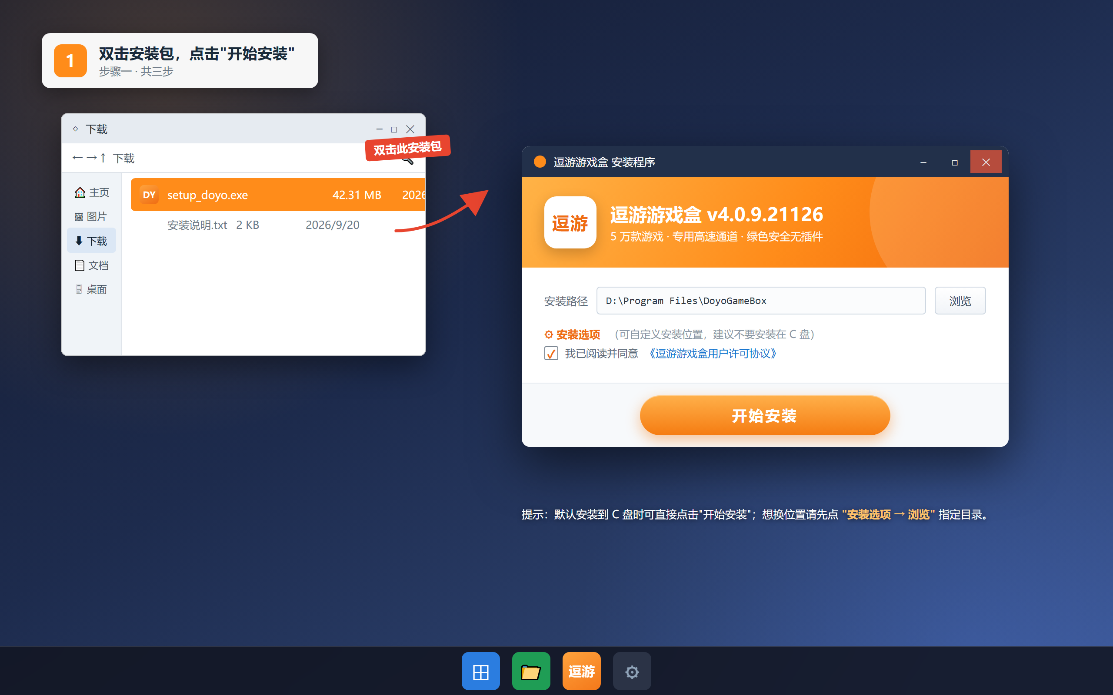Select 桌面 in the sidebar
The width and height of the screenshot is (1113, 695).
[91, 290]
